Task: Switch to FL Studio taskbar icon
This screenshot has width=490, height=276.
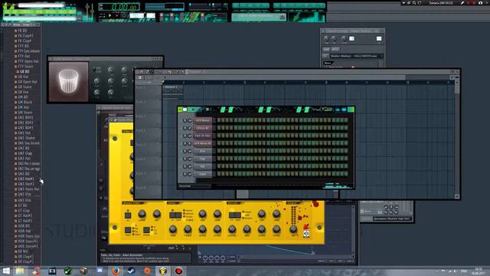Action: 163,271
